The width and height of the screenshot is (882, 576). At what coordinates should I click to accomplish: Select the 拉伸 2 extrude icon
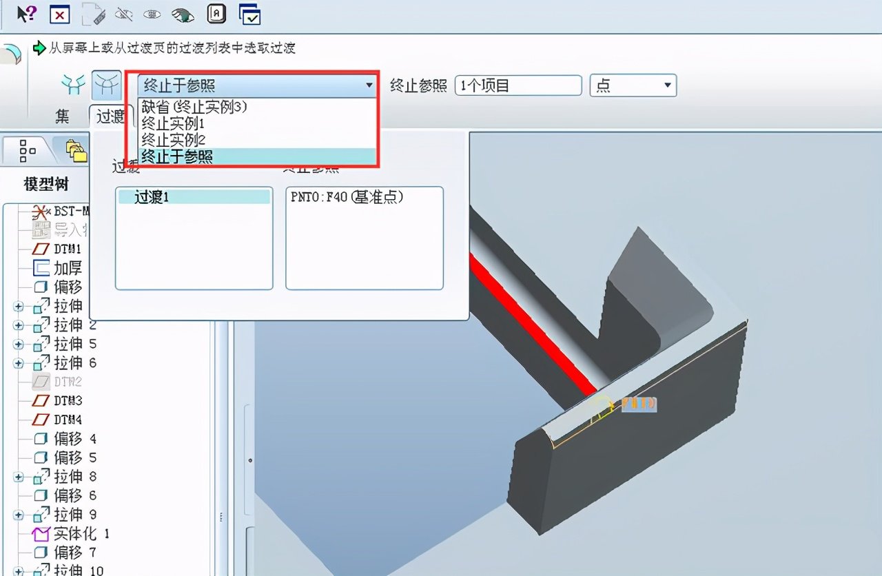point(41,325)
